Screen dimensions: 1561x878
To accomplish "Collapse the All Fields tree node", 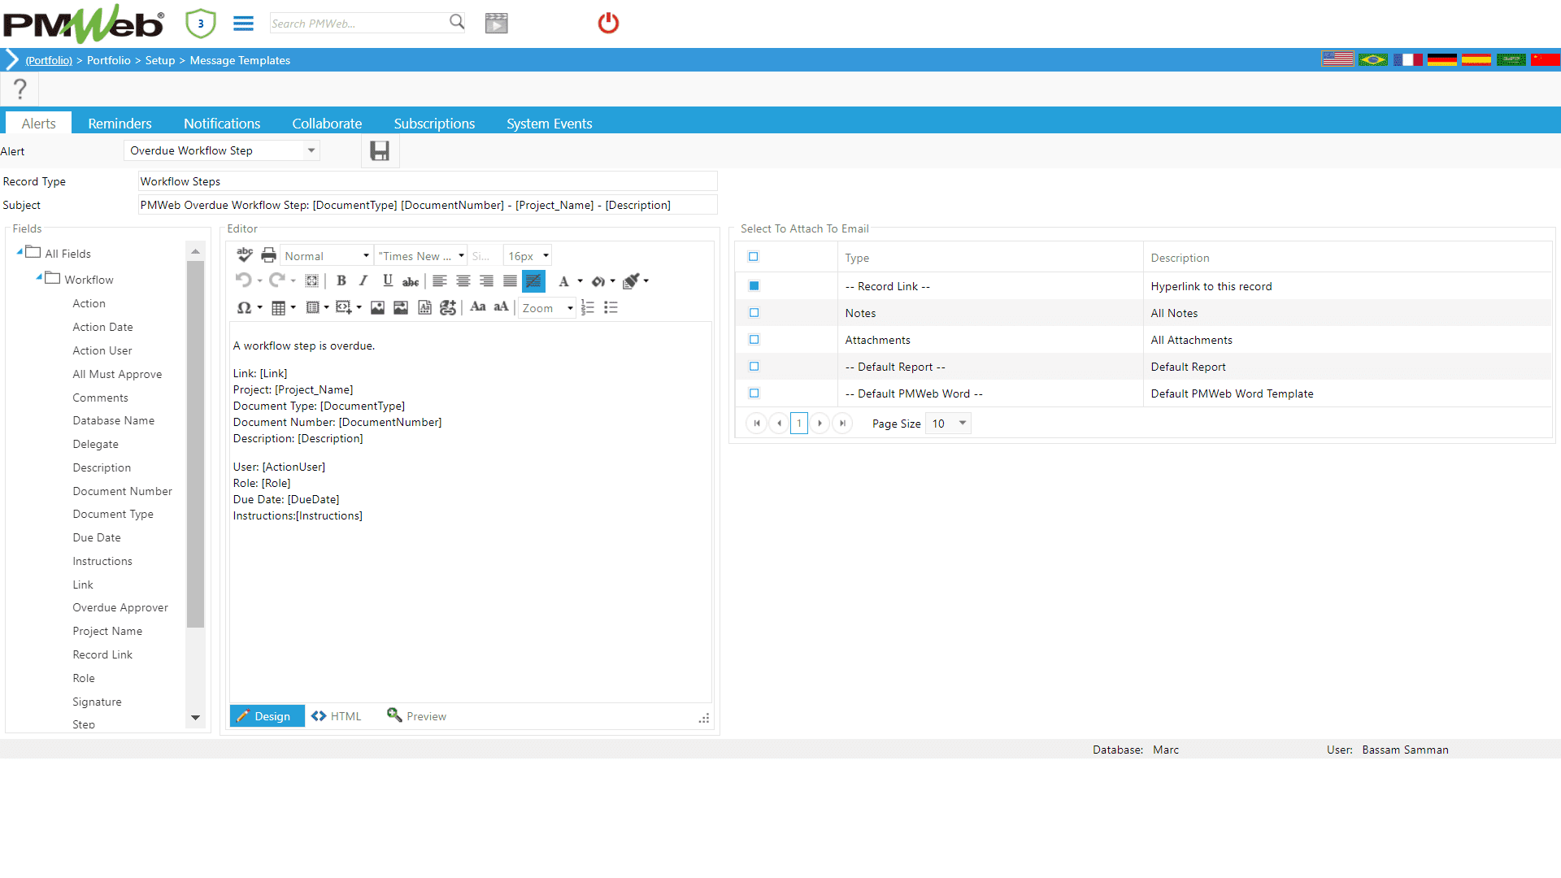I will (20, 252).
